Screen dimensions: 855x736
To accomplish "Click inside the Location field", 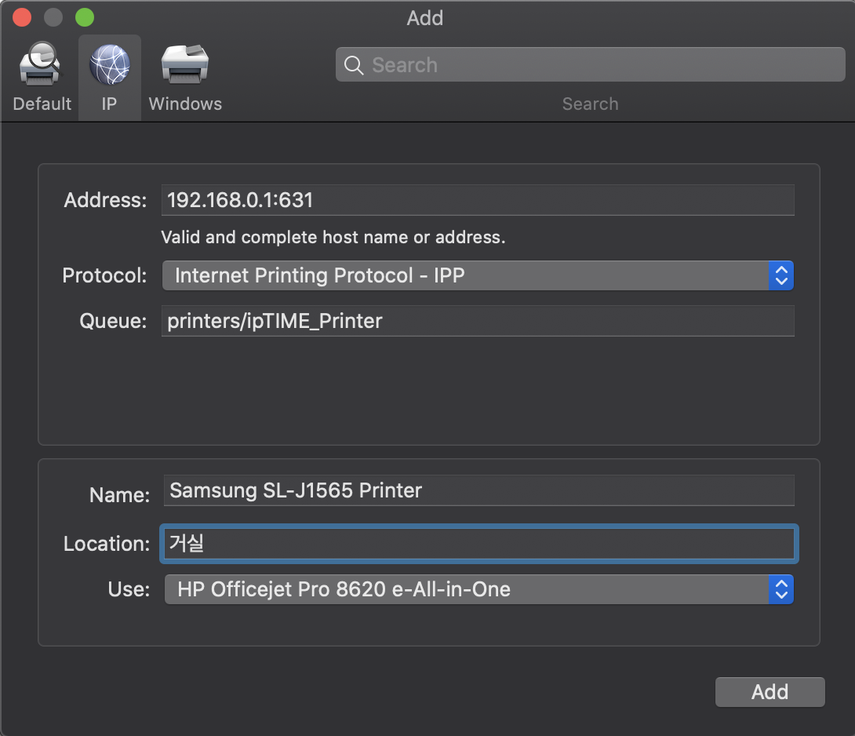I will (478, 544).
